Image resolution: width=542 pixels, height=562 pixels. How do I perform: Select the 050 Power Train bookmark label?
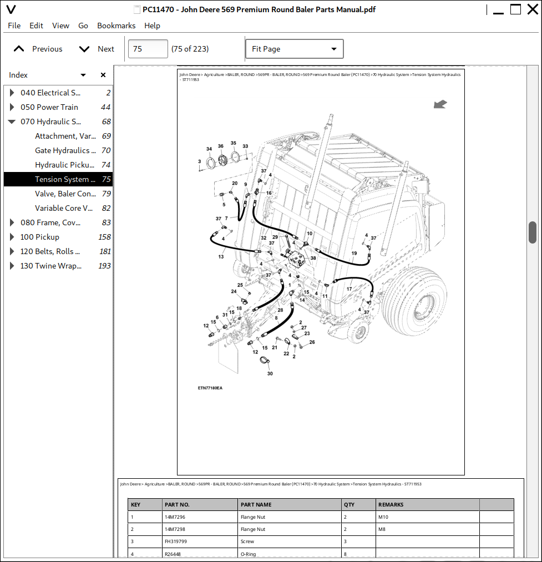click(x=49, y=107)
